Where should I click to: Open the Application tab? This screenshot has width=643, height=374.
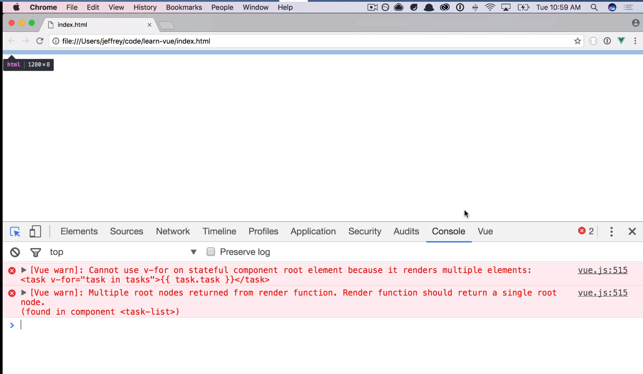coord(313,232)
